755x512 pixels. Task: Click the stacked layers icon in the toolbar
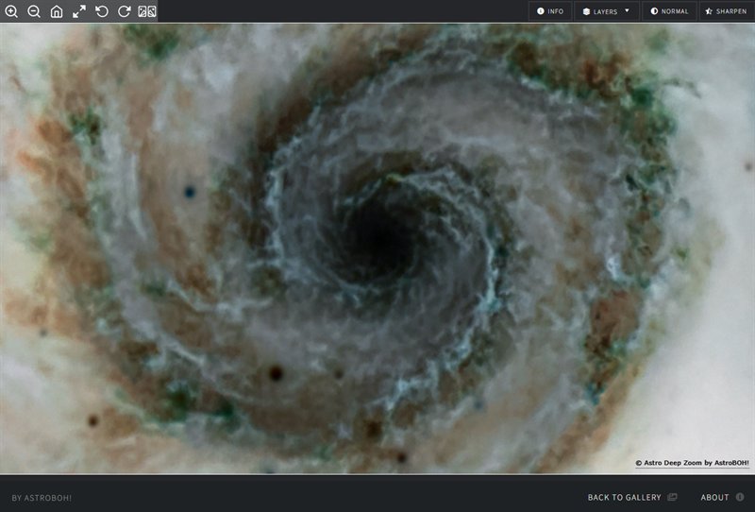click(586, 11)
